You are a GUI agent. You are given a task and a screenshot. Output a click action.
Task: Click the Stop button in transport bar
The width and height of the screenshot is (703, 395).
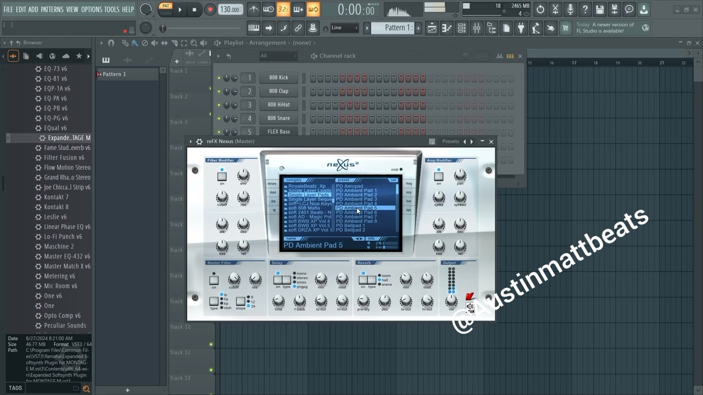pyautogui.click(x=194, y=9)
